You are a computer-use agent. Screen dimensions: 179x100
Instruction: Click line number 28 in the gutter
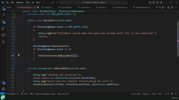point(13,68)
